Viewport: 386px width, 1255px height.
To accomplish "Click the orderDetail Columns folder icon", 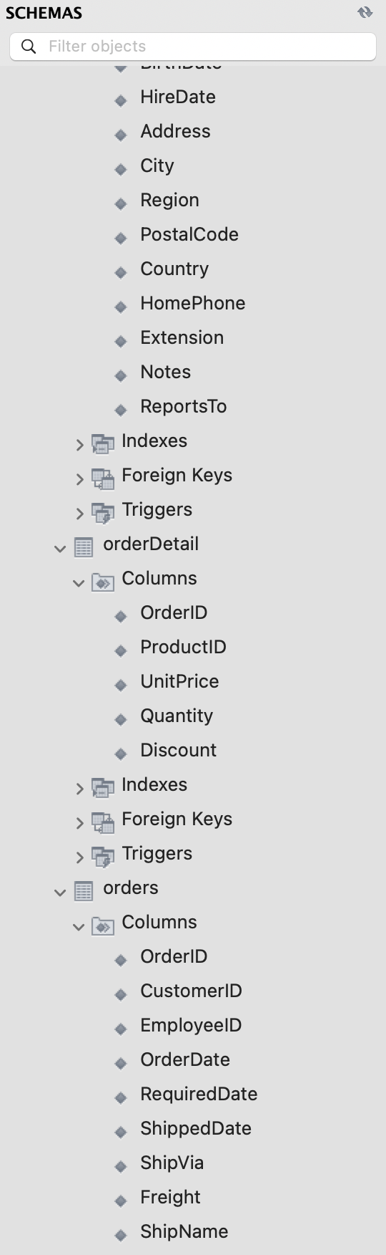I will pos(103,582).
